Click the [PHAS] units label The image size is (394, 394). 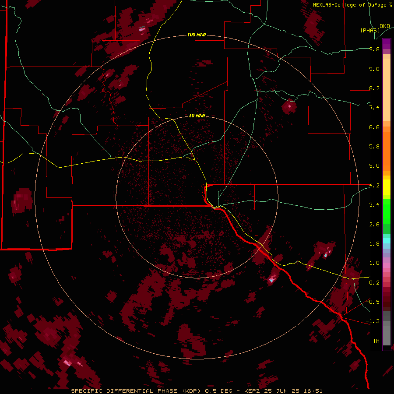click(370, 30)
